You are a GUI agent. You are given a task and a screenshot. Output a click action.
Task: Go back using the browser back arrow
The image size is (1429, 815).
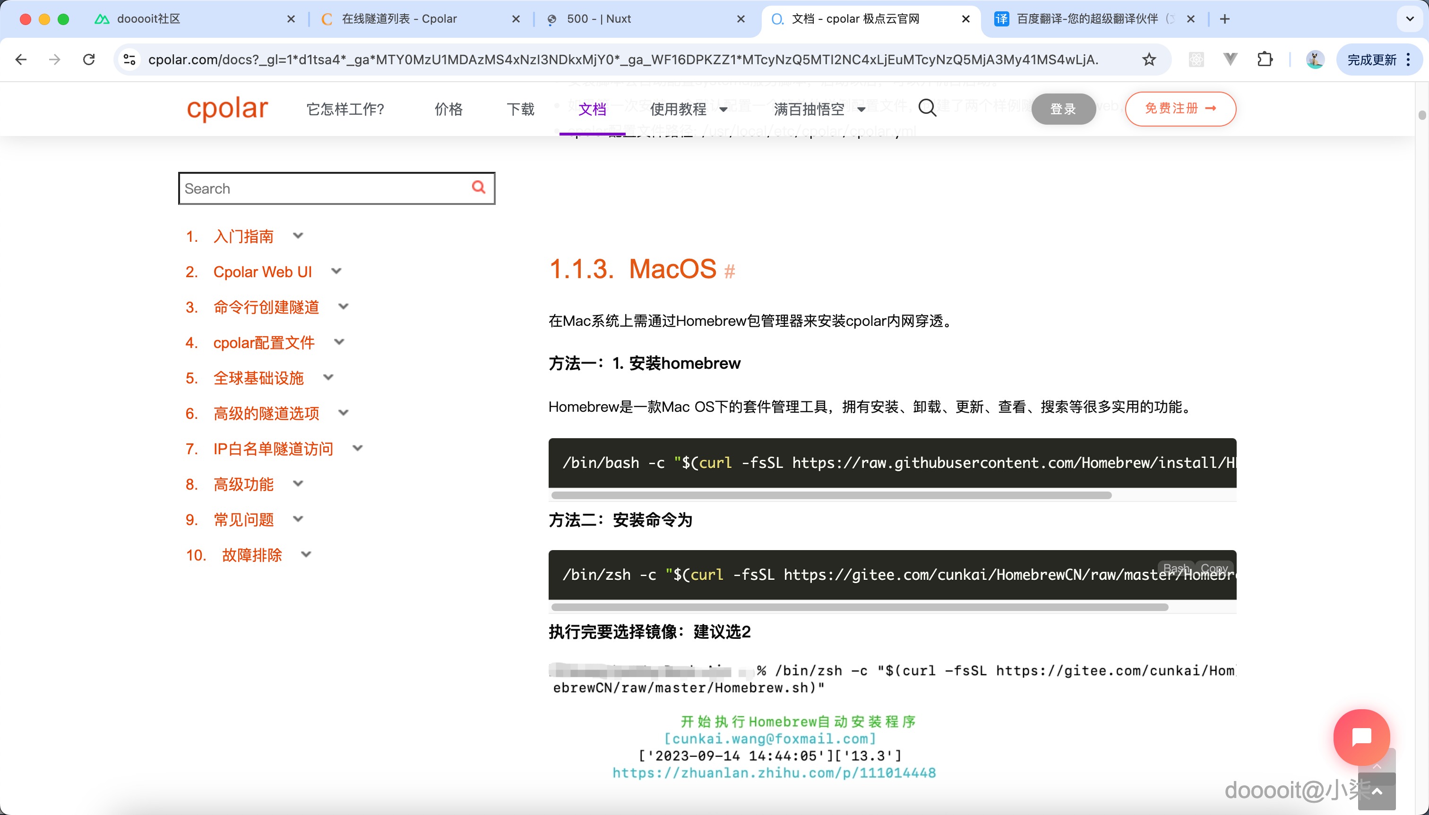tap(21, 59)
